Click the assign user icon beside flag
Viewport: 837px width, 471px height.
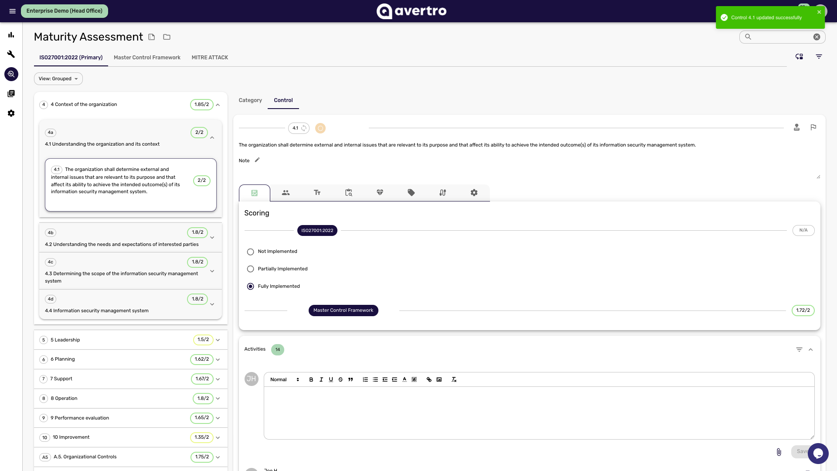(x=796, y=127)
